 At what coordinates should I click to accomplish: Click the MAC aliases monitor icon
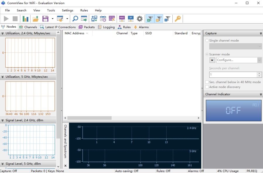pos(122,19)
